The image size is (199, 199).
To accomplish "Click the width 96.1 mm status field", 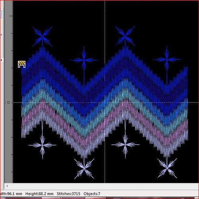I will coord(11,194).
